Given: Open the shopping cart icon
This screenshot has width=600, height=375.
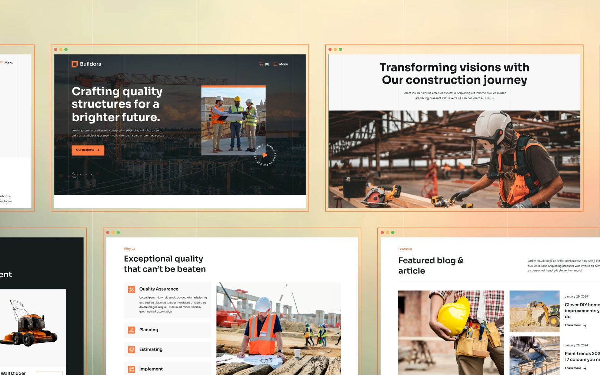Looking at the screenshot, I should point(261,64).
